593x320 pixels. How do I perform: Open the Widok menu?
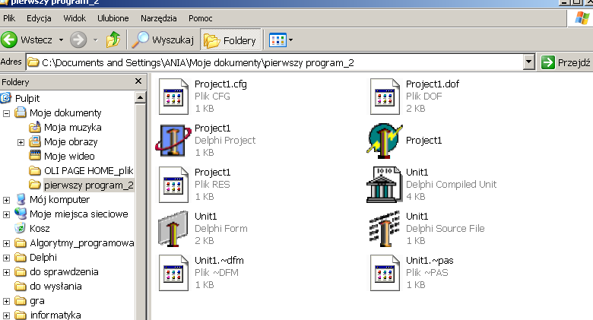(75, 18)
